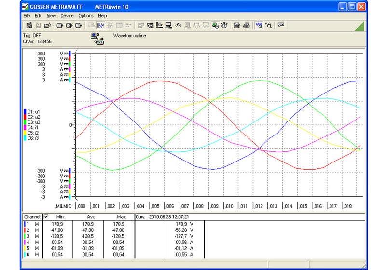Click the first toolbar icon with the floppy disk
The width and height of the screenshot is (386, 270).
pos(29,26)
